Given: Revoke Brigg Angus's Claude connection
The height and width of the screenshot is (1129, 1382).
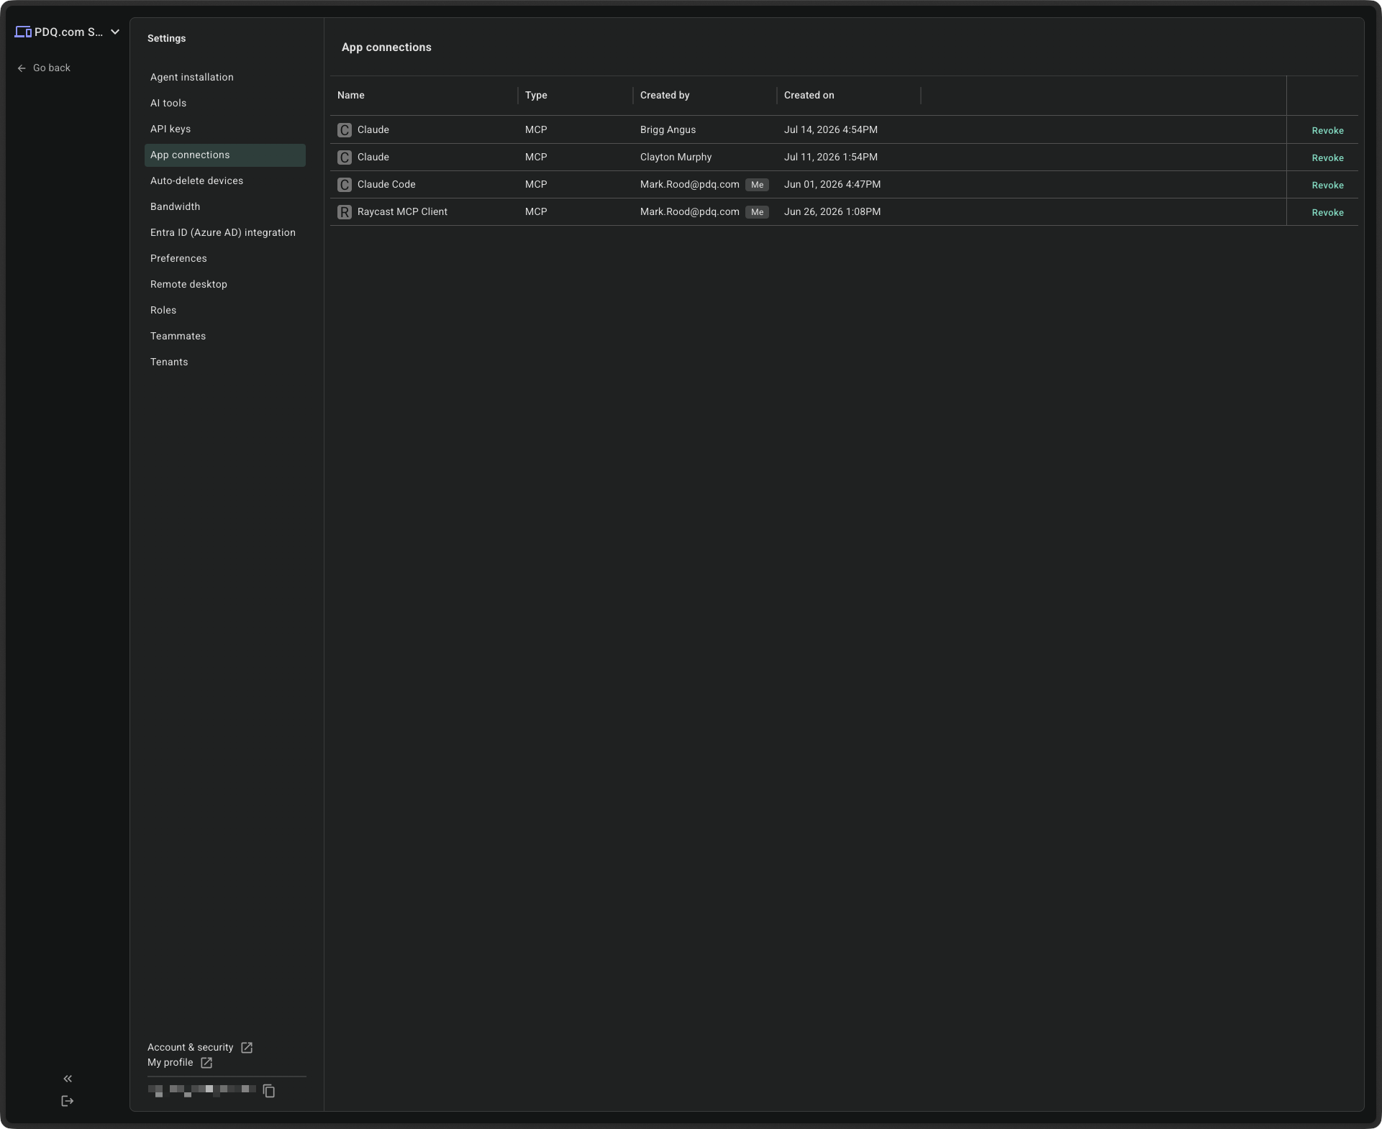Looking at the screenshot, I should [1327, 131].
